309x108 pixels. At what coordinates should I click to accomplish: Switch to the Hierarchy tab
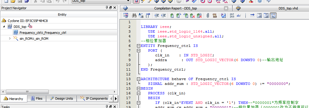[13, 99]
